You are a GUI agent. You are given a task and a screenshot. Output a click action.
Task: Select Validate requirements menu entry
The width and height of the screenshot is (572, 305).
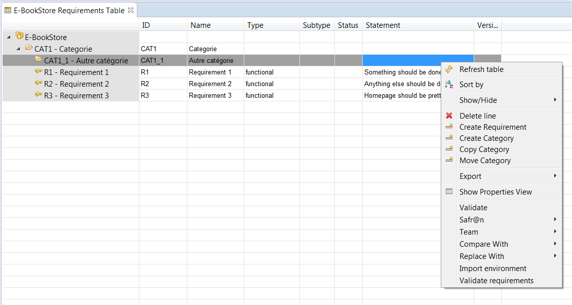496,281
